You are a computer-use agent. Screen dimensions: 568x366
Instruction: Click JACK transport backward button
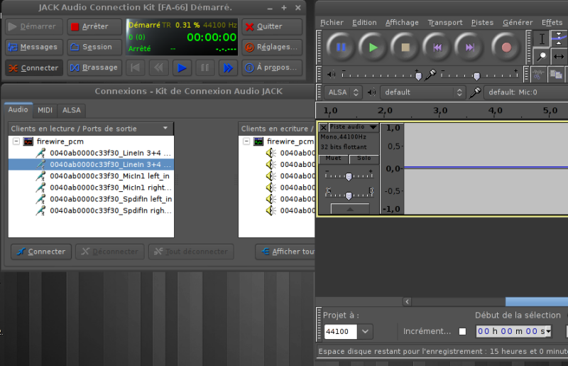tap(158, 68)
